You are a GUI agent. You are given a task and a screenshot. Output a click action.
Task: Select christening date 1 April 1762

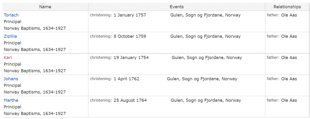(126, 79)
